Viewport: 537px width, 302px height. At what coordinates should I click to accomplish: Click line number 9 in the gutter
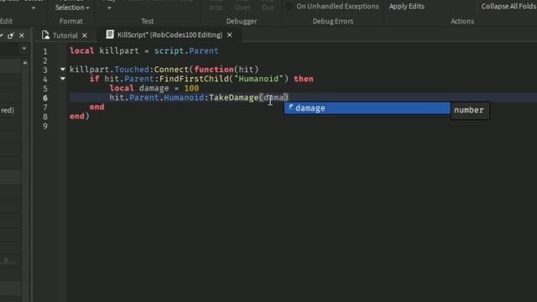[45, 126]
